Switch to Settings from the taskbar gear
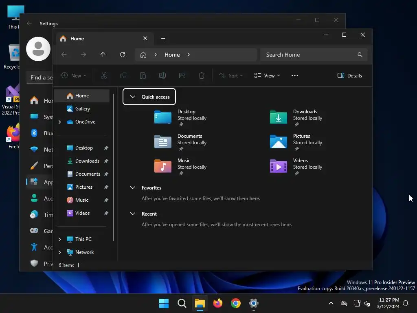 coord(253,303)
